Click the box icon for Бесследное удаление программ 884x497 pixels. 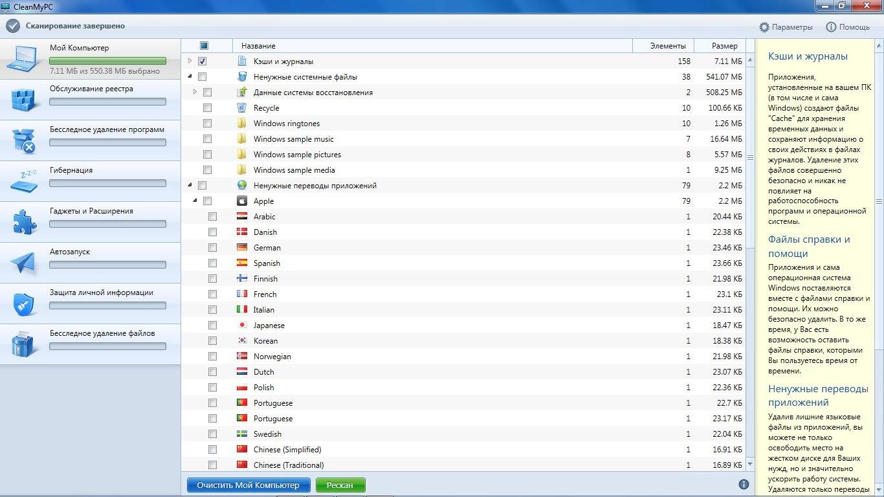24,140
